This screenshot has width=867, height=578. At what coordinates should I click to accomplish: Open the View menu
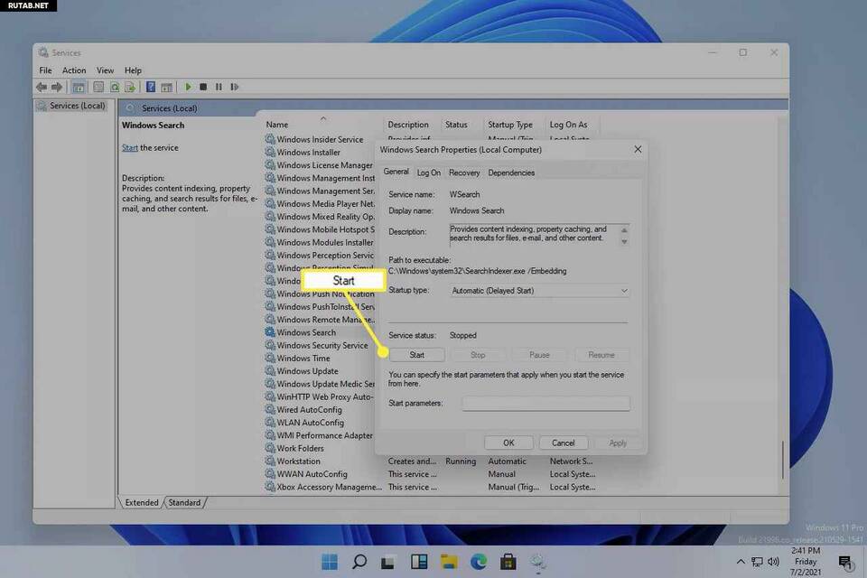[105, 70]
